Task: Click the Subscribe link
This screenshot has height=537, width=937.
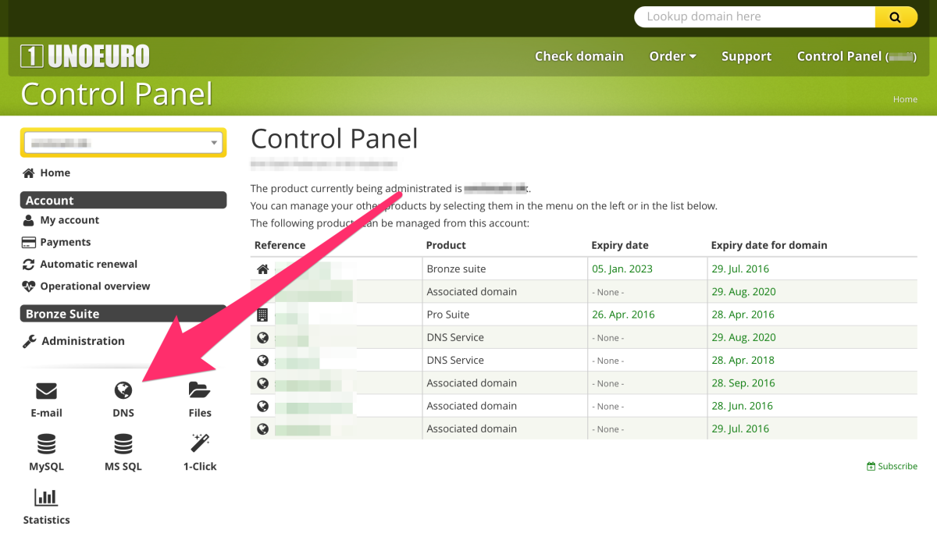Action: pos(892,466)
